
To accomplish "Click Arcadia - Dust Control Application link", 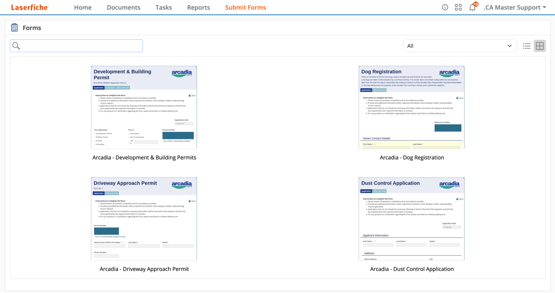I will (412, 269).
